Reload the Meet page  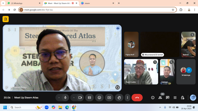pyautogui.click(x=15, y=10)
